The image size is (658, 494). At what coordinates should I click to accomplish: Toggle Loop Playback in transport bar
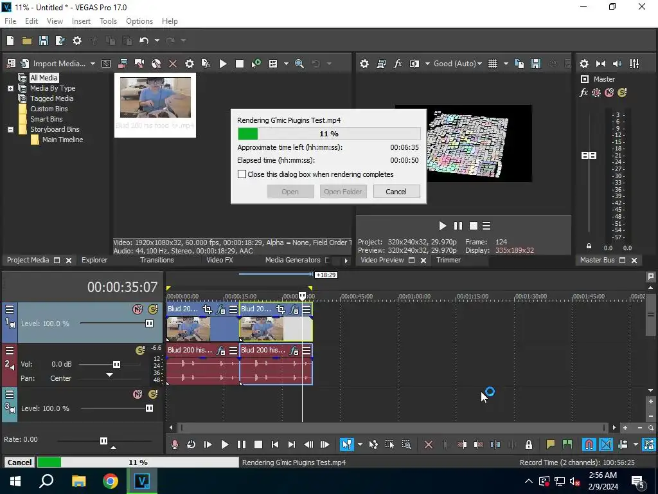(191, 444)
